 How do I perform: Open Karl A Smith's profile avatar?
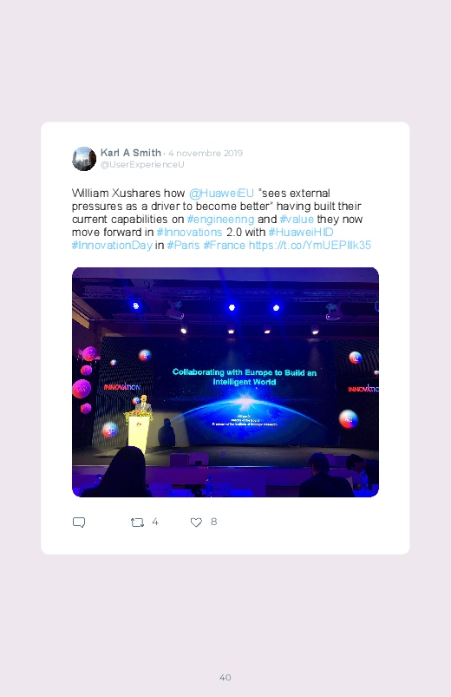[x=84, y=159]
